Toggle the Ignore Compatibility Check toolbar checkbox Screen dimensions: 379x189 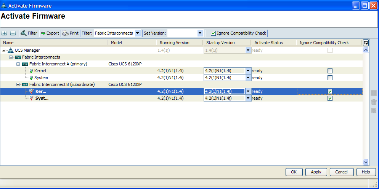pyautogui.click(x=214, y=33)
